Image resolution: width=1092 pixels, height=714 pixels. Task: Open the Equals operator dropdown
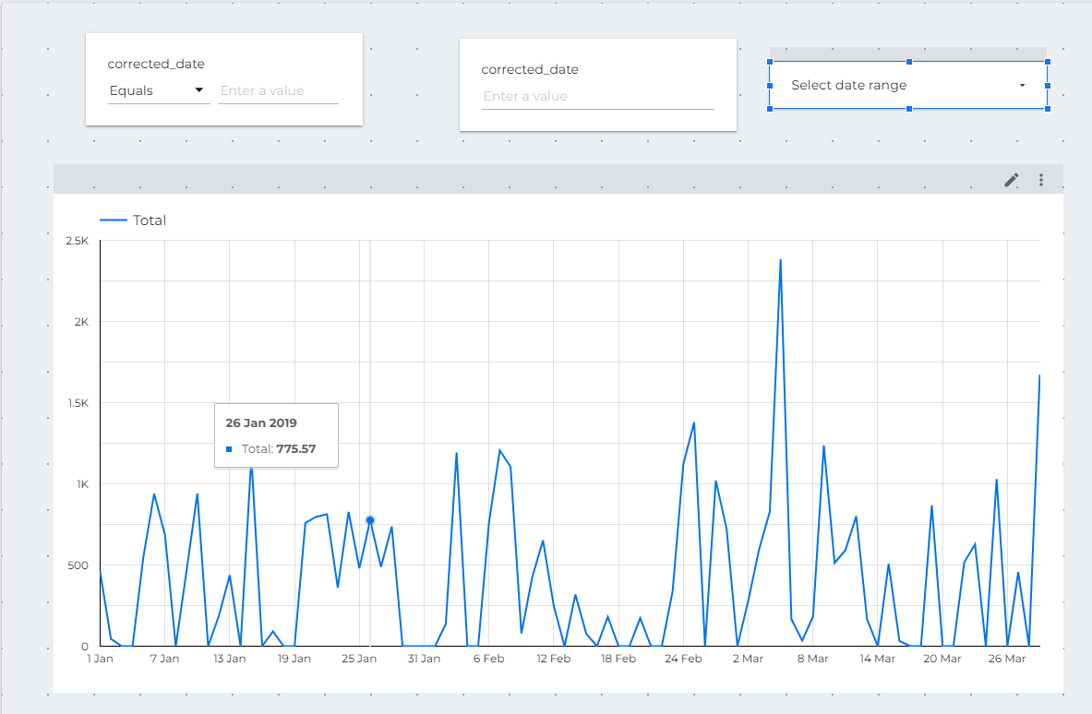159,90
